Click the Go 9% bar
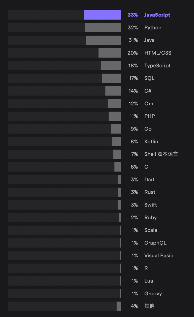This screenshot has width=194, height=317. [116, 129]
